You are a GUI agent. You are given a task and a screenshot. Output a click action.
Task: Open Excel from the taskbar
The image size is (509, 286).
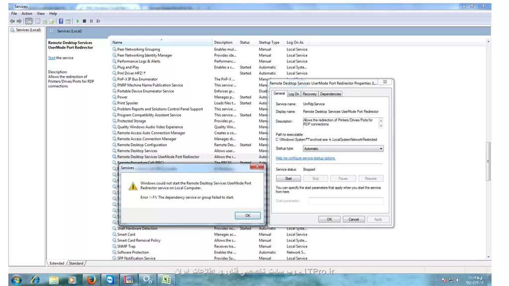tap(166, 280)
